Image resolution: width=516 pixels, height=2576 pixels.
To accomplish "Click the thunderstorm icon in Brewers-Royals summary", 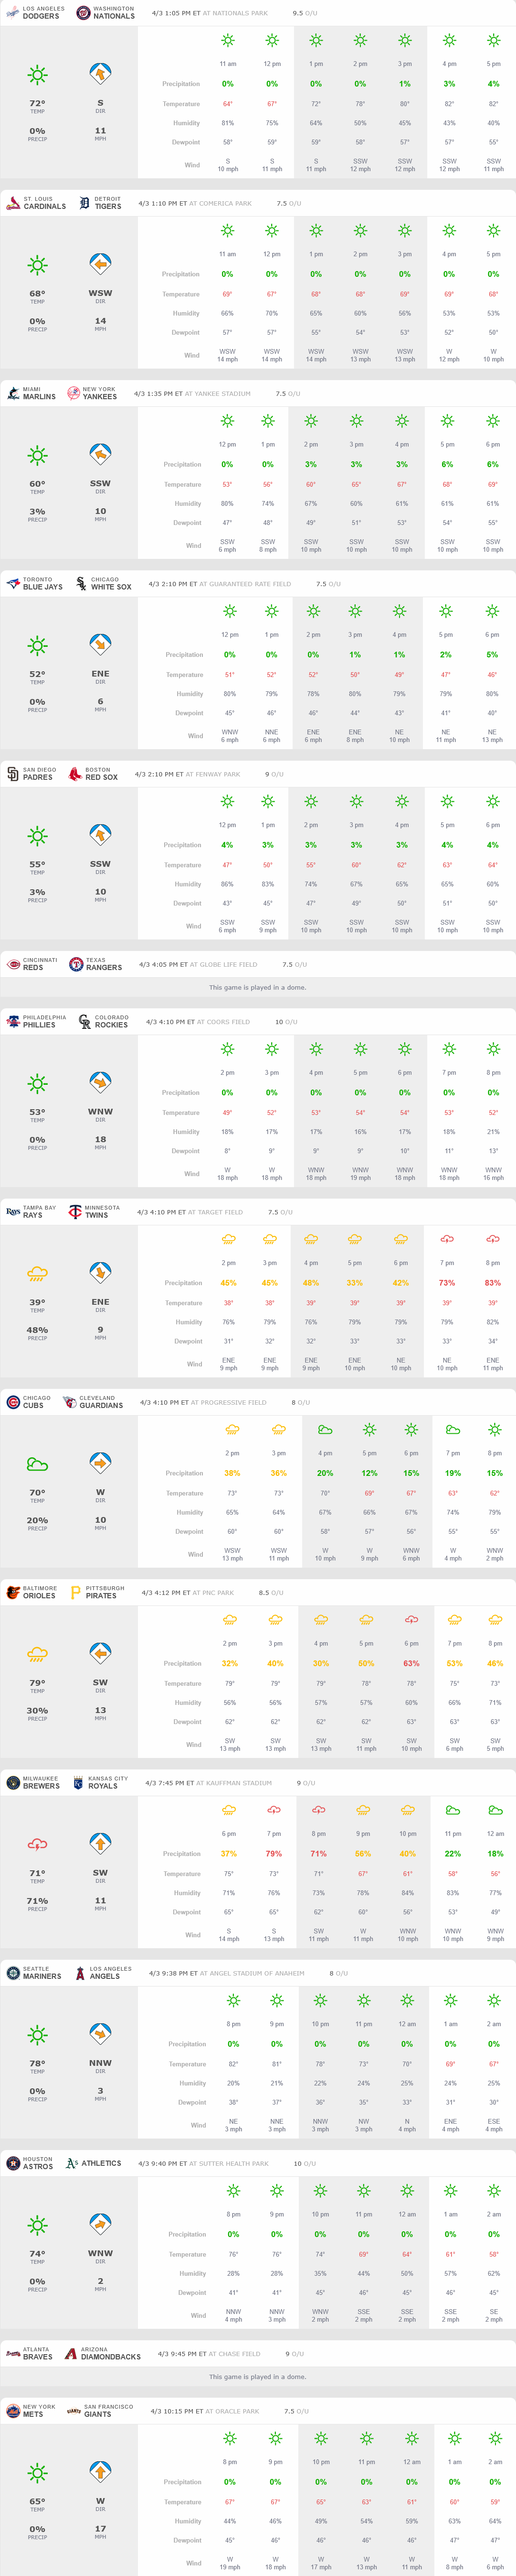I will point(37,1844).
